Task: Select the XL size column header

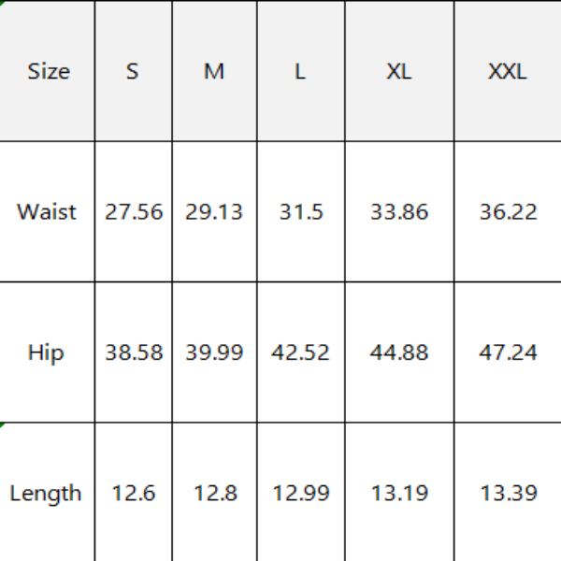Action: click(x=399, y=72)
